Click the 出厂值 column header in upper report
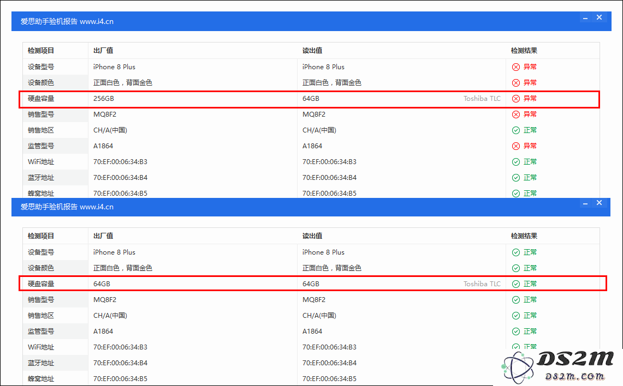623x386 pixels. pos(103,51)
